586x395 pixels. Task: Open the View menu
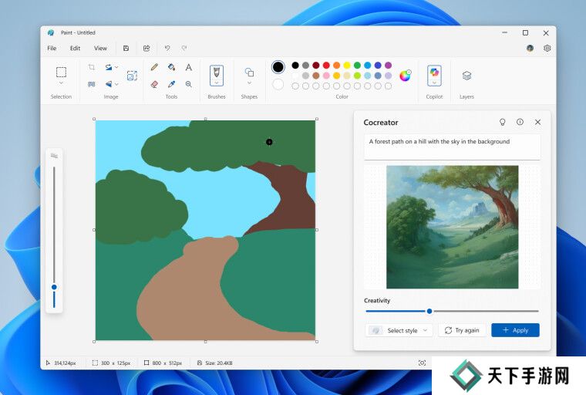100,48
